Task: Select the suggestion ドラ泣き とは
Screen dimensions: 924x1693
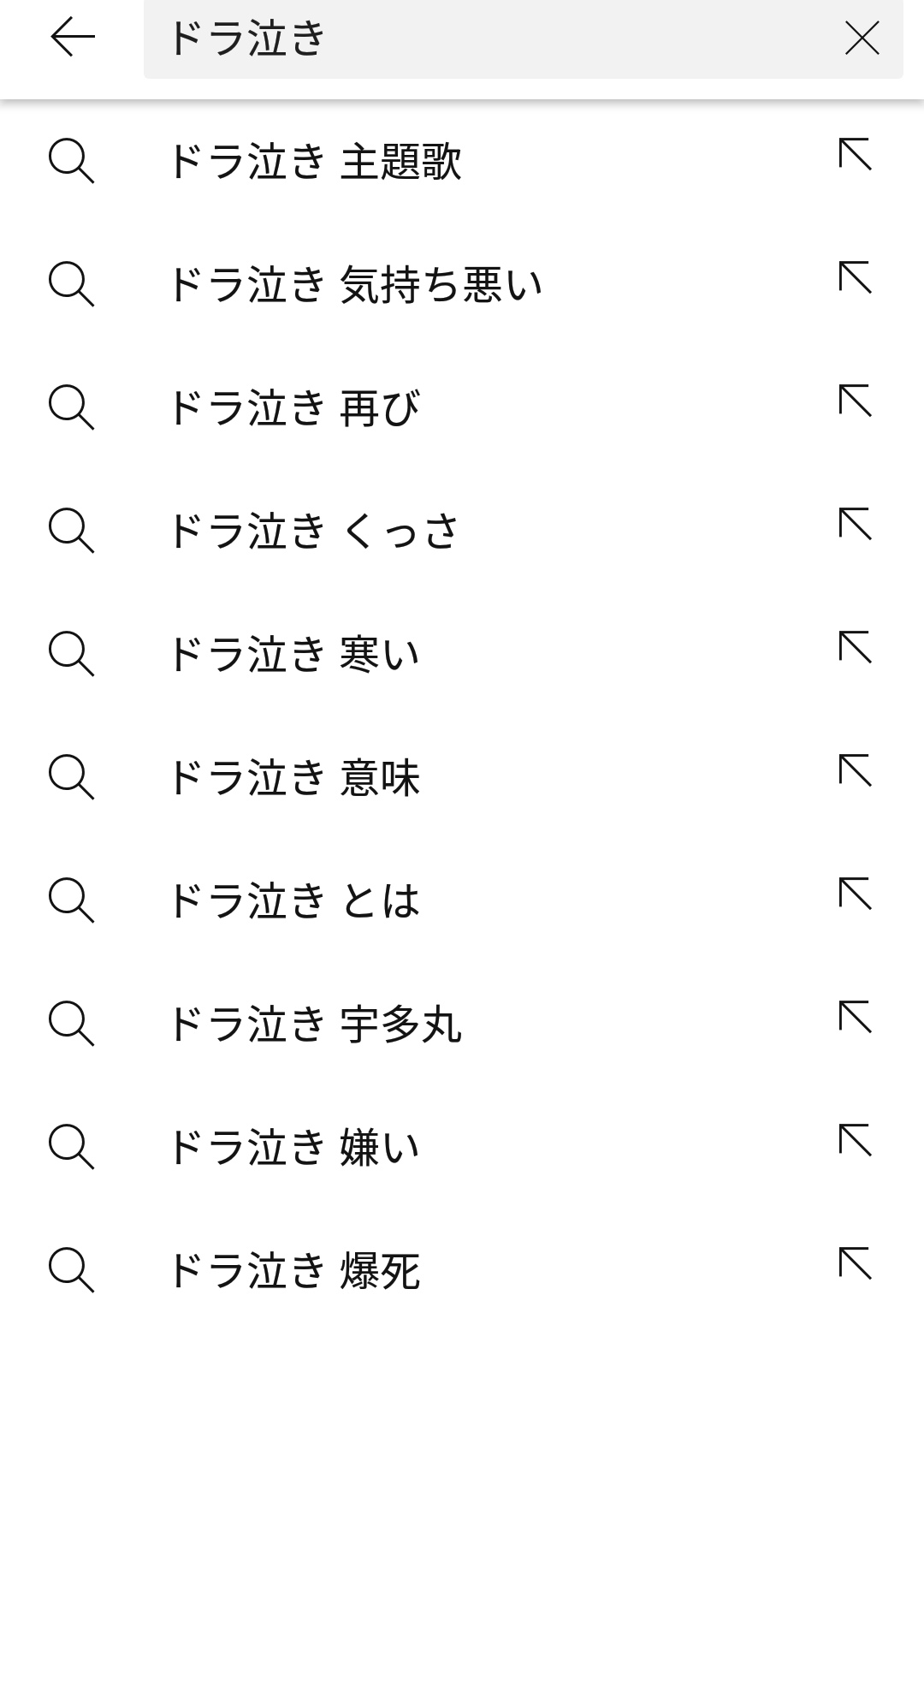Action: point(462,900)
